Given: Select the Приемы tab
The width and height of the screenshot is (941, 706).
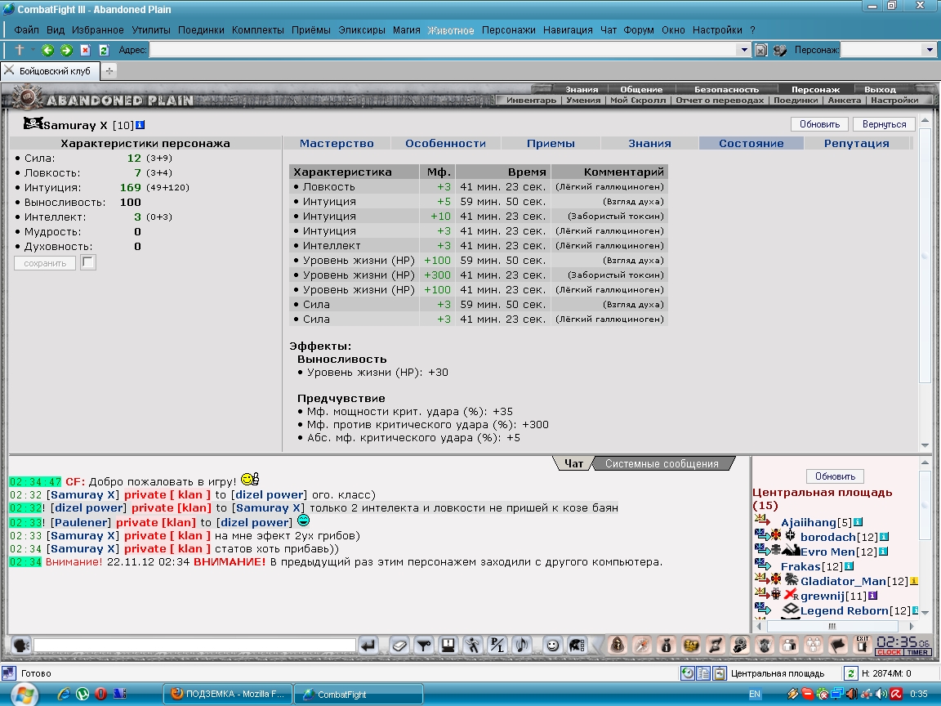Looking at the screenshot, I should [x=551, y=144].
